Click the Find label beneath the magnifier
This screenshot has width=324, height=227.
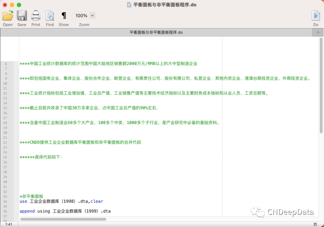tap(50, 25)
